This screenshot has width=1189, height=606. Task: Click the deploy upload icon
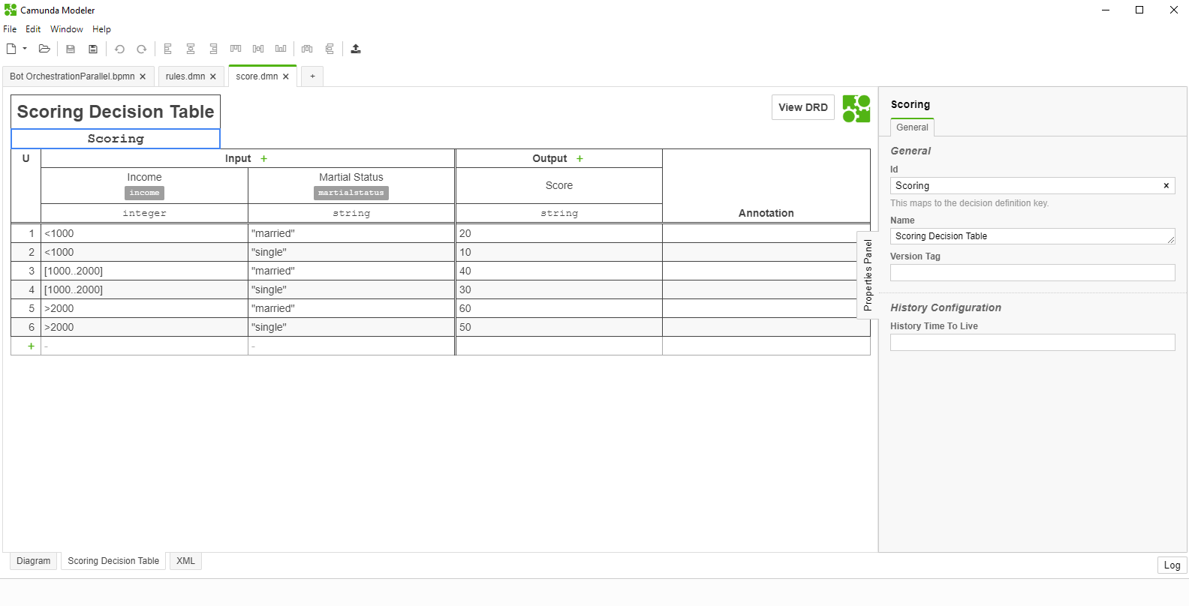point(356,49)
